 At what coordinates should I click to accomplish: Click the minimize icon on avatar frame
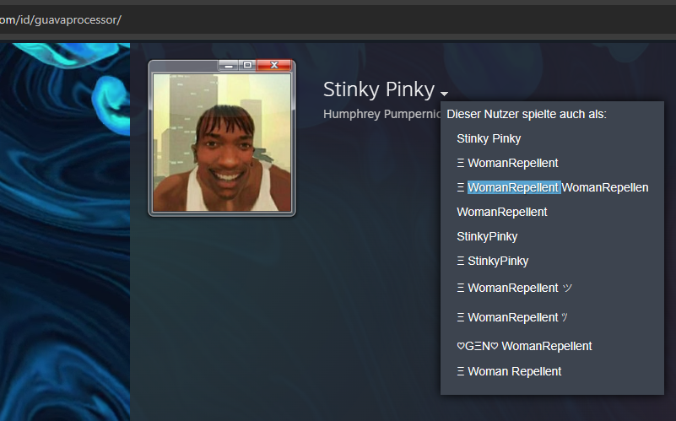(229, 66)
